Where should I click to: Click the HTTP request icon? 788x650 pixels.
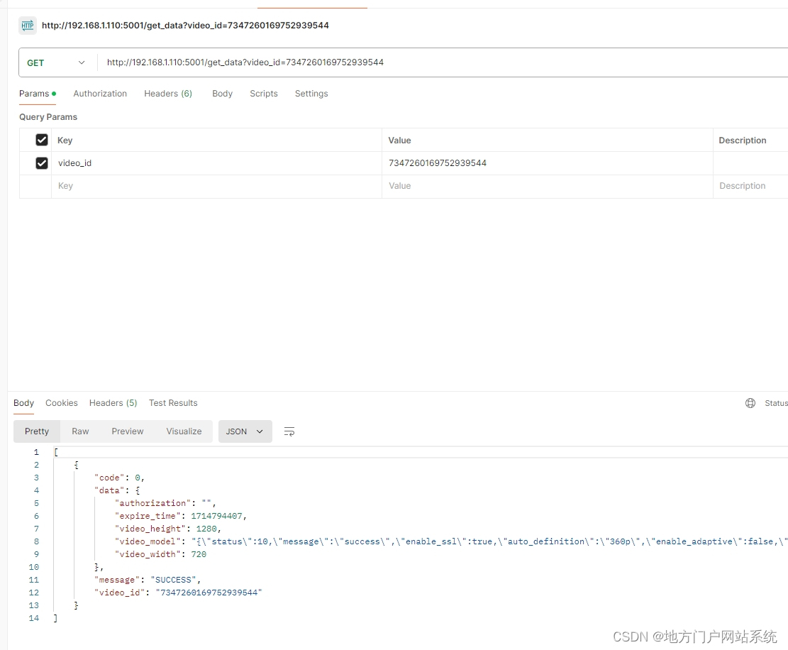[x=28, y=25]
